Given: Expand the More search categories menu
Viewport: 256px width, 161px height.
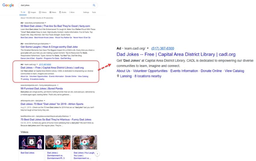Looking at the screenshot, I should coord(72,12).
